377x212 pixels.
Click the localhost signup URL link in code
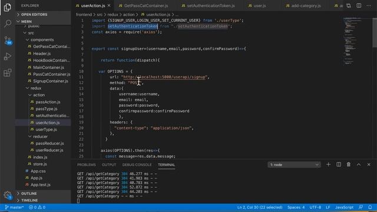pos(164,77)
